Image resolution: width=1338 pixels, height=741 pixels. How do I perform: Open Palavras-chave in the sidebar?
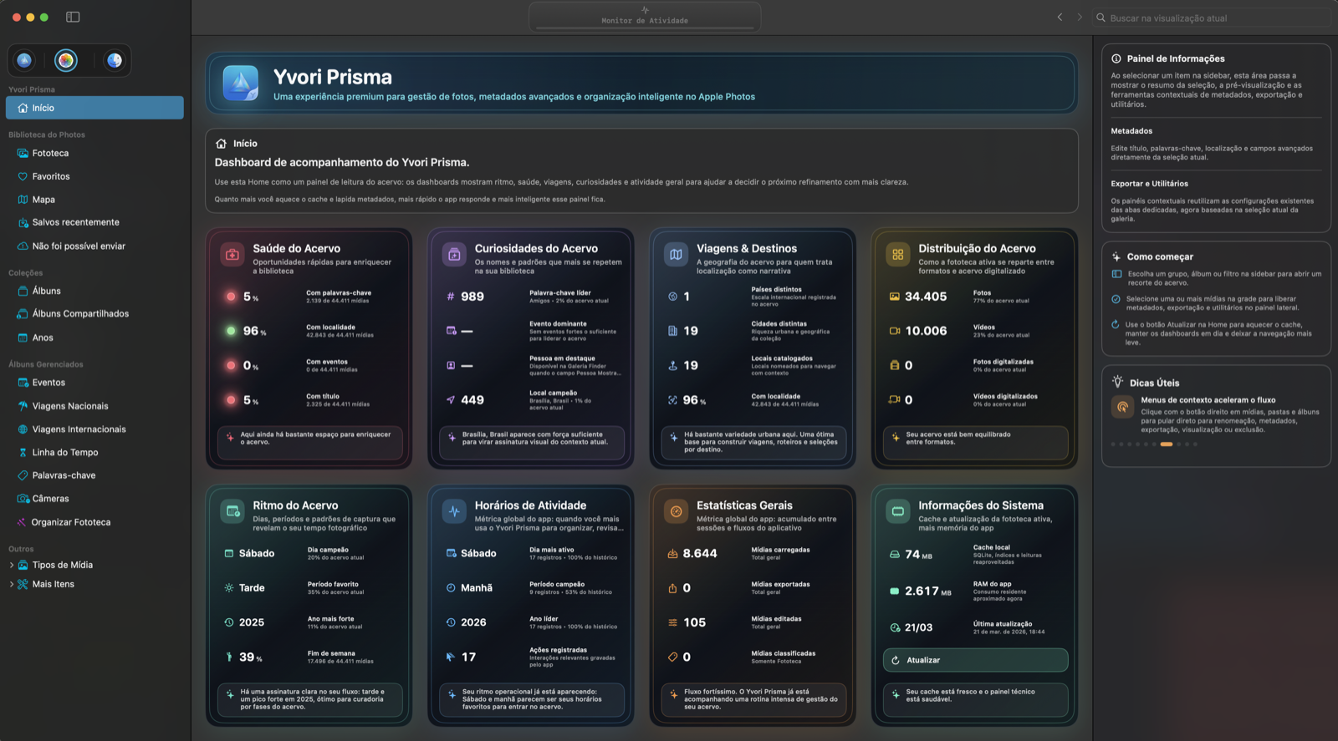pos(94,475)
